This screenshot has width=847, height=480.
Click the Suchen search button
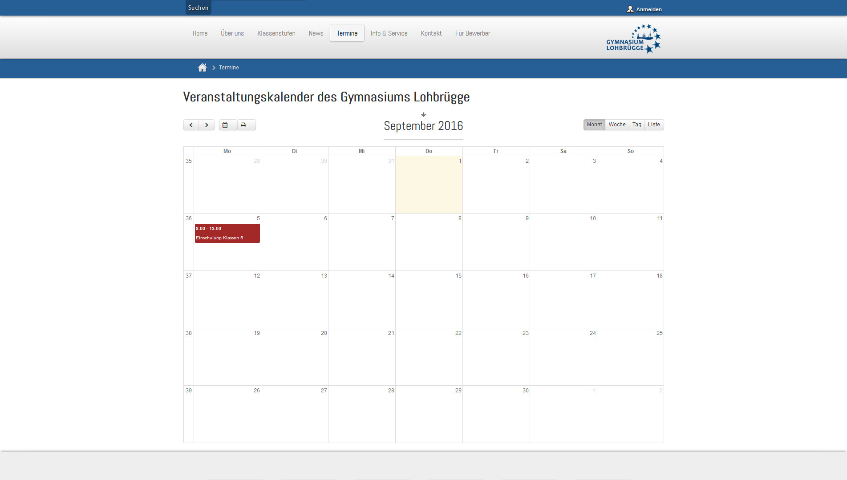[x=198, y=8]
